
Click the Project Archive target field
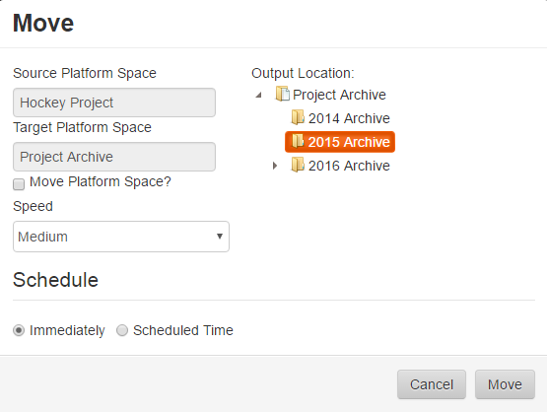[114, 157]
